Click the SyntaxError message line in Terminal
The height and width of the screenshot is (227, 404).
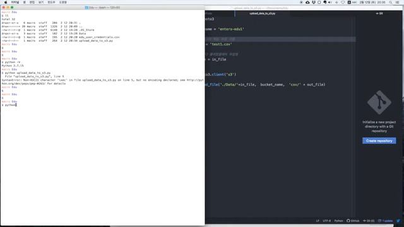coord(102,80)
